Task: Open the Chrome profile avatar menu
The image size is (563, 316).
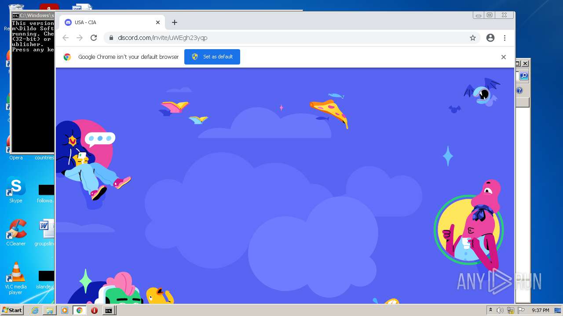Action: click(490, 38)
